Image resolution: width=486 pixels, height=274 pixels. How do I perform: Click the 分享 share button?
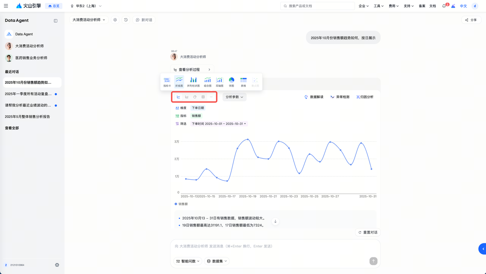tap(471, 20)
